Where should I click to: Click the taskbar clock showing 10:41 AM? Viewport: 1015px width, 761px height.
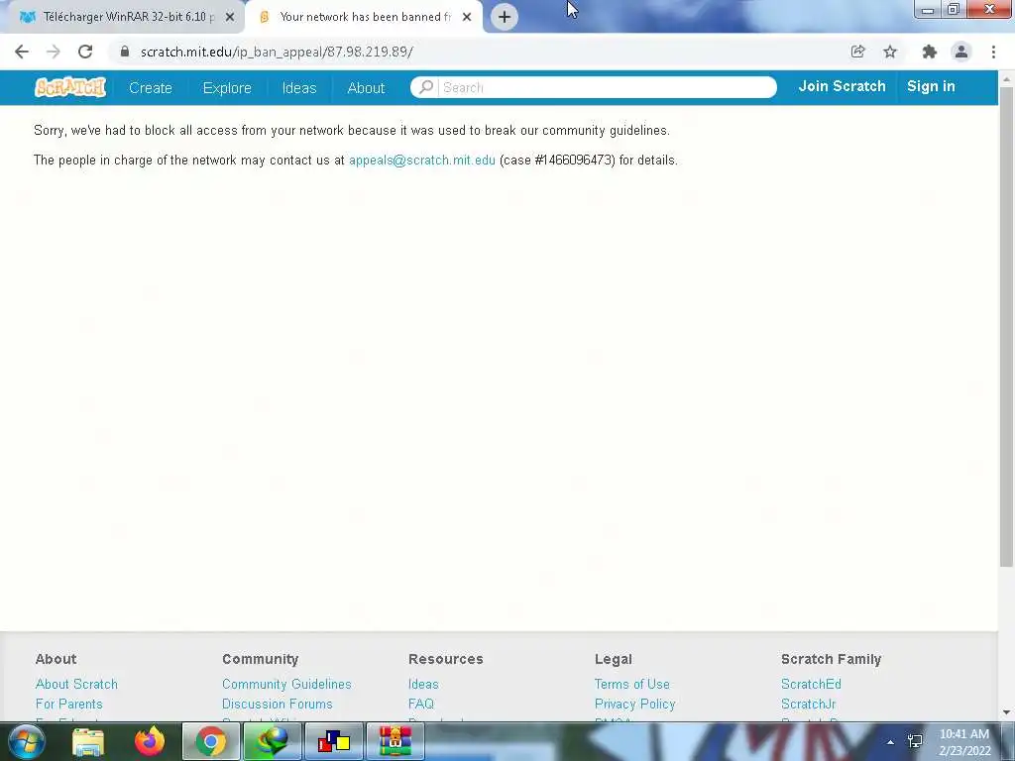(964, 742)
